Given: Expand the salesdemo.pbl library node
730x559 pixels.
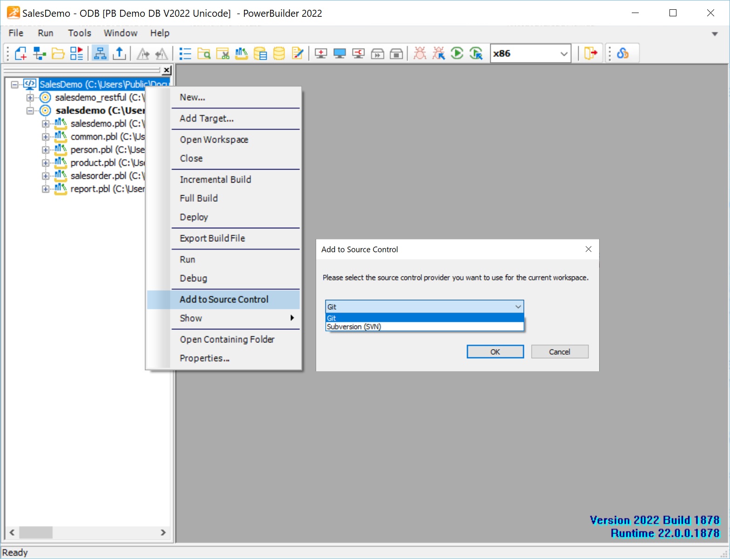Looking at the screenshot, I should [45, 124].
